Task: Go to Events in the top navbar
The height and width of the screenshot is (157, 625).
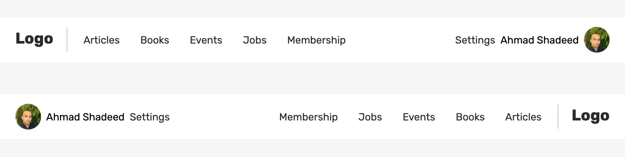Action: [206, 40]
